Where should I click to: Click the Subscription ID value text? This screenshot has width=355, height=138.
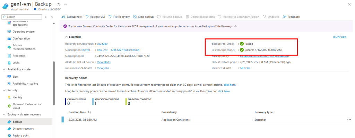coord(123,56)
